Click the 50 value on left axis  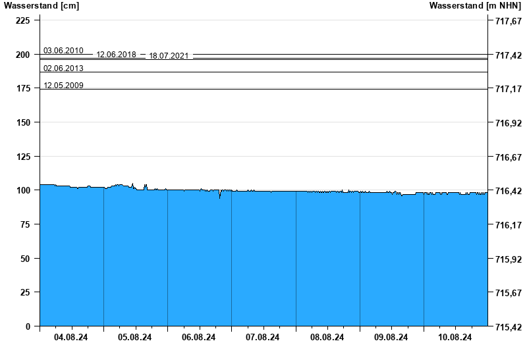coord(25,259)
